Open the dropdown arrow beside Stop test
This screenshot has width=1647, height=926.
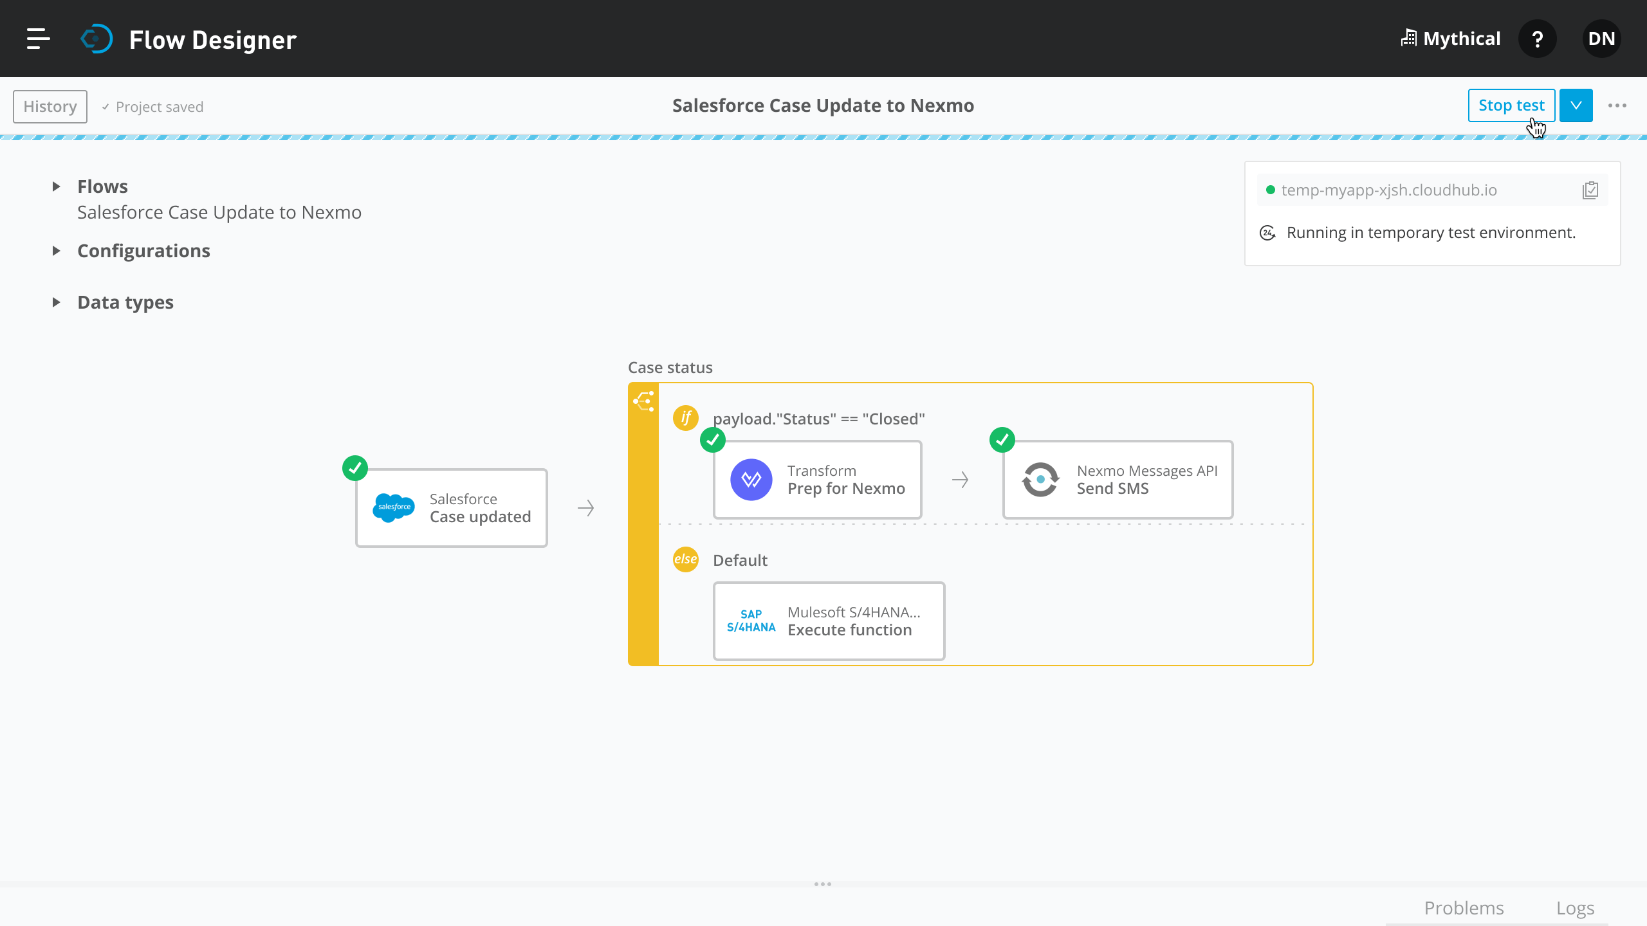1576,105
